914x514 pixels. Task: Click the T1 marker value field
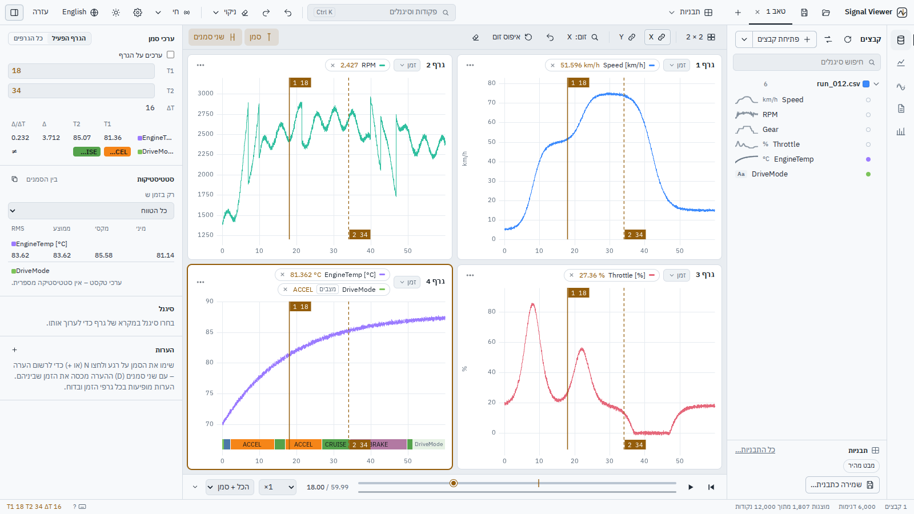point(81,71)
